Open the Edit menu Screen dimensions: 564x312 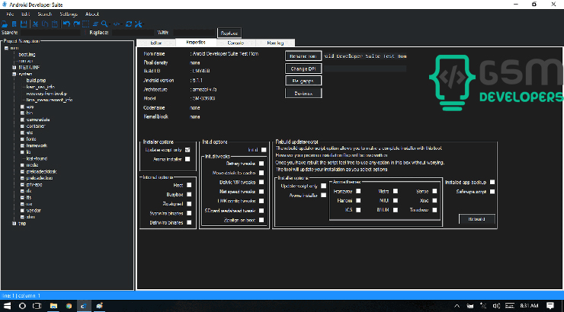pyautogui.click(x=26, y=14)
